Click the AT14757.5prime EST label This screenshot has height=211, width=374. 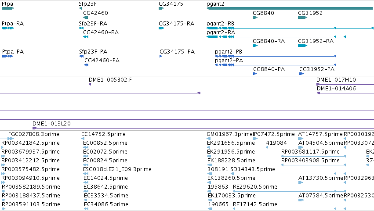click(320, 134)
